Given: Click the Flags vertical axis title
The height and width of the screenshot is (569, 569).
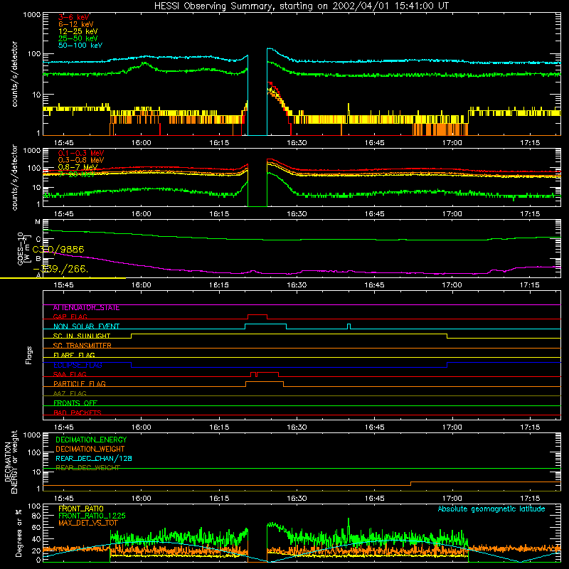Looking at the screenshot, I should tap(29, 355).
